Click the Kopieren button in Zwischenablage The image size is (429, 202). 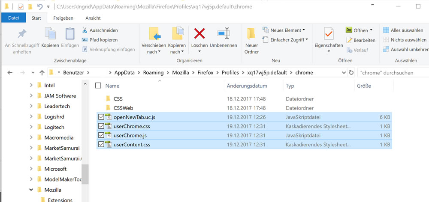coord(50,37)
